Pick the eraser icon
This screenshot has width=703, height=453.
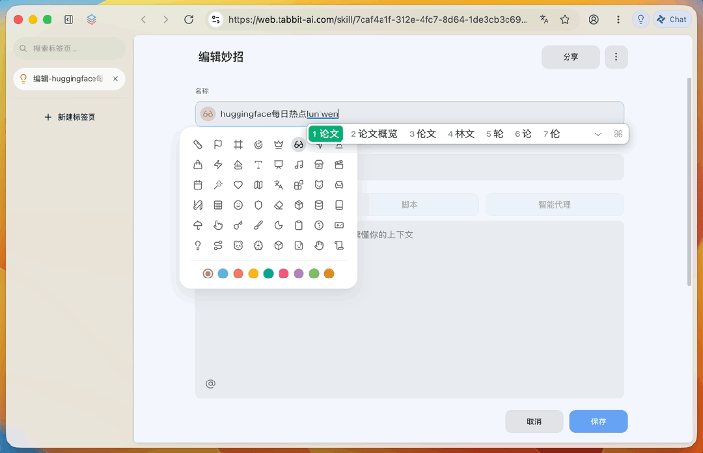coord(279,205)
